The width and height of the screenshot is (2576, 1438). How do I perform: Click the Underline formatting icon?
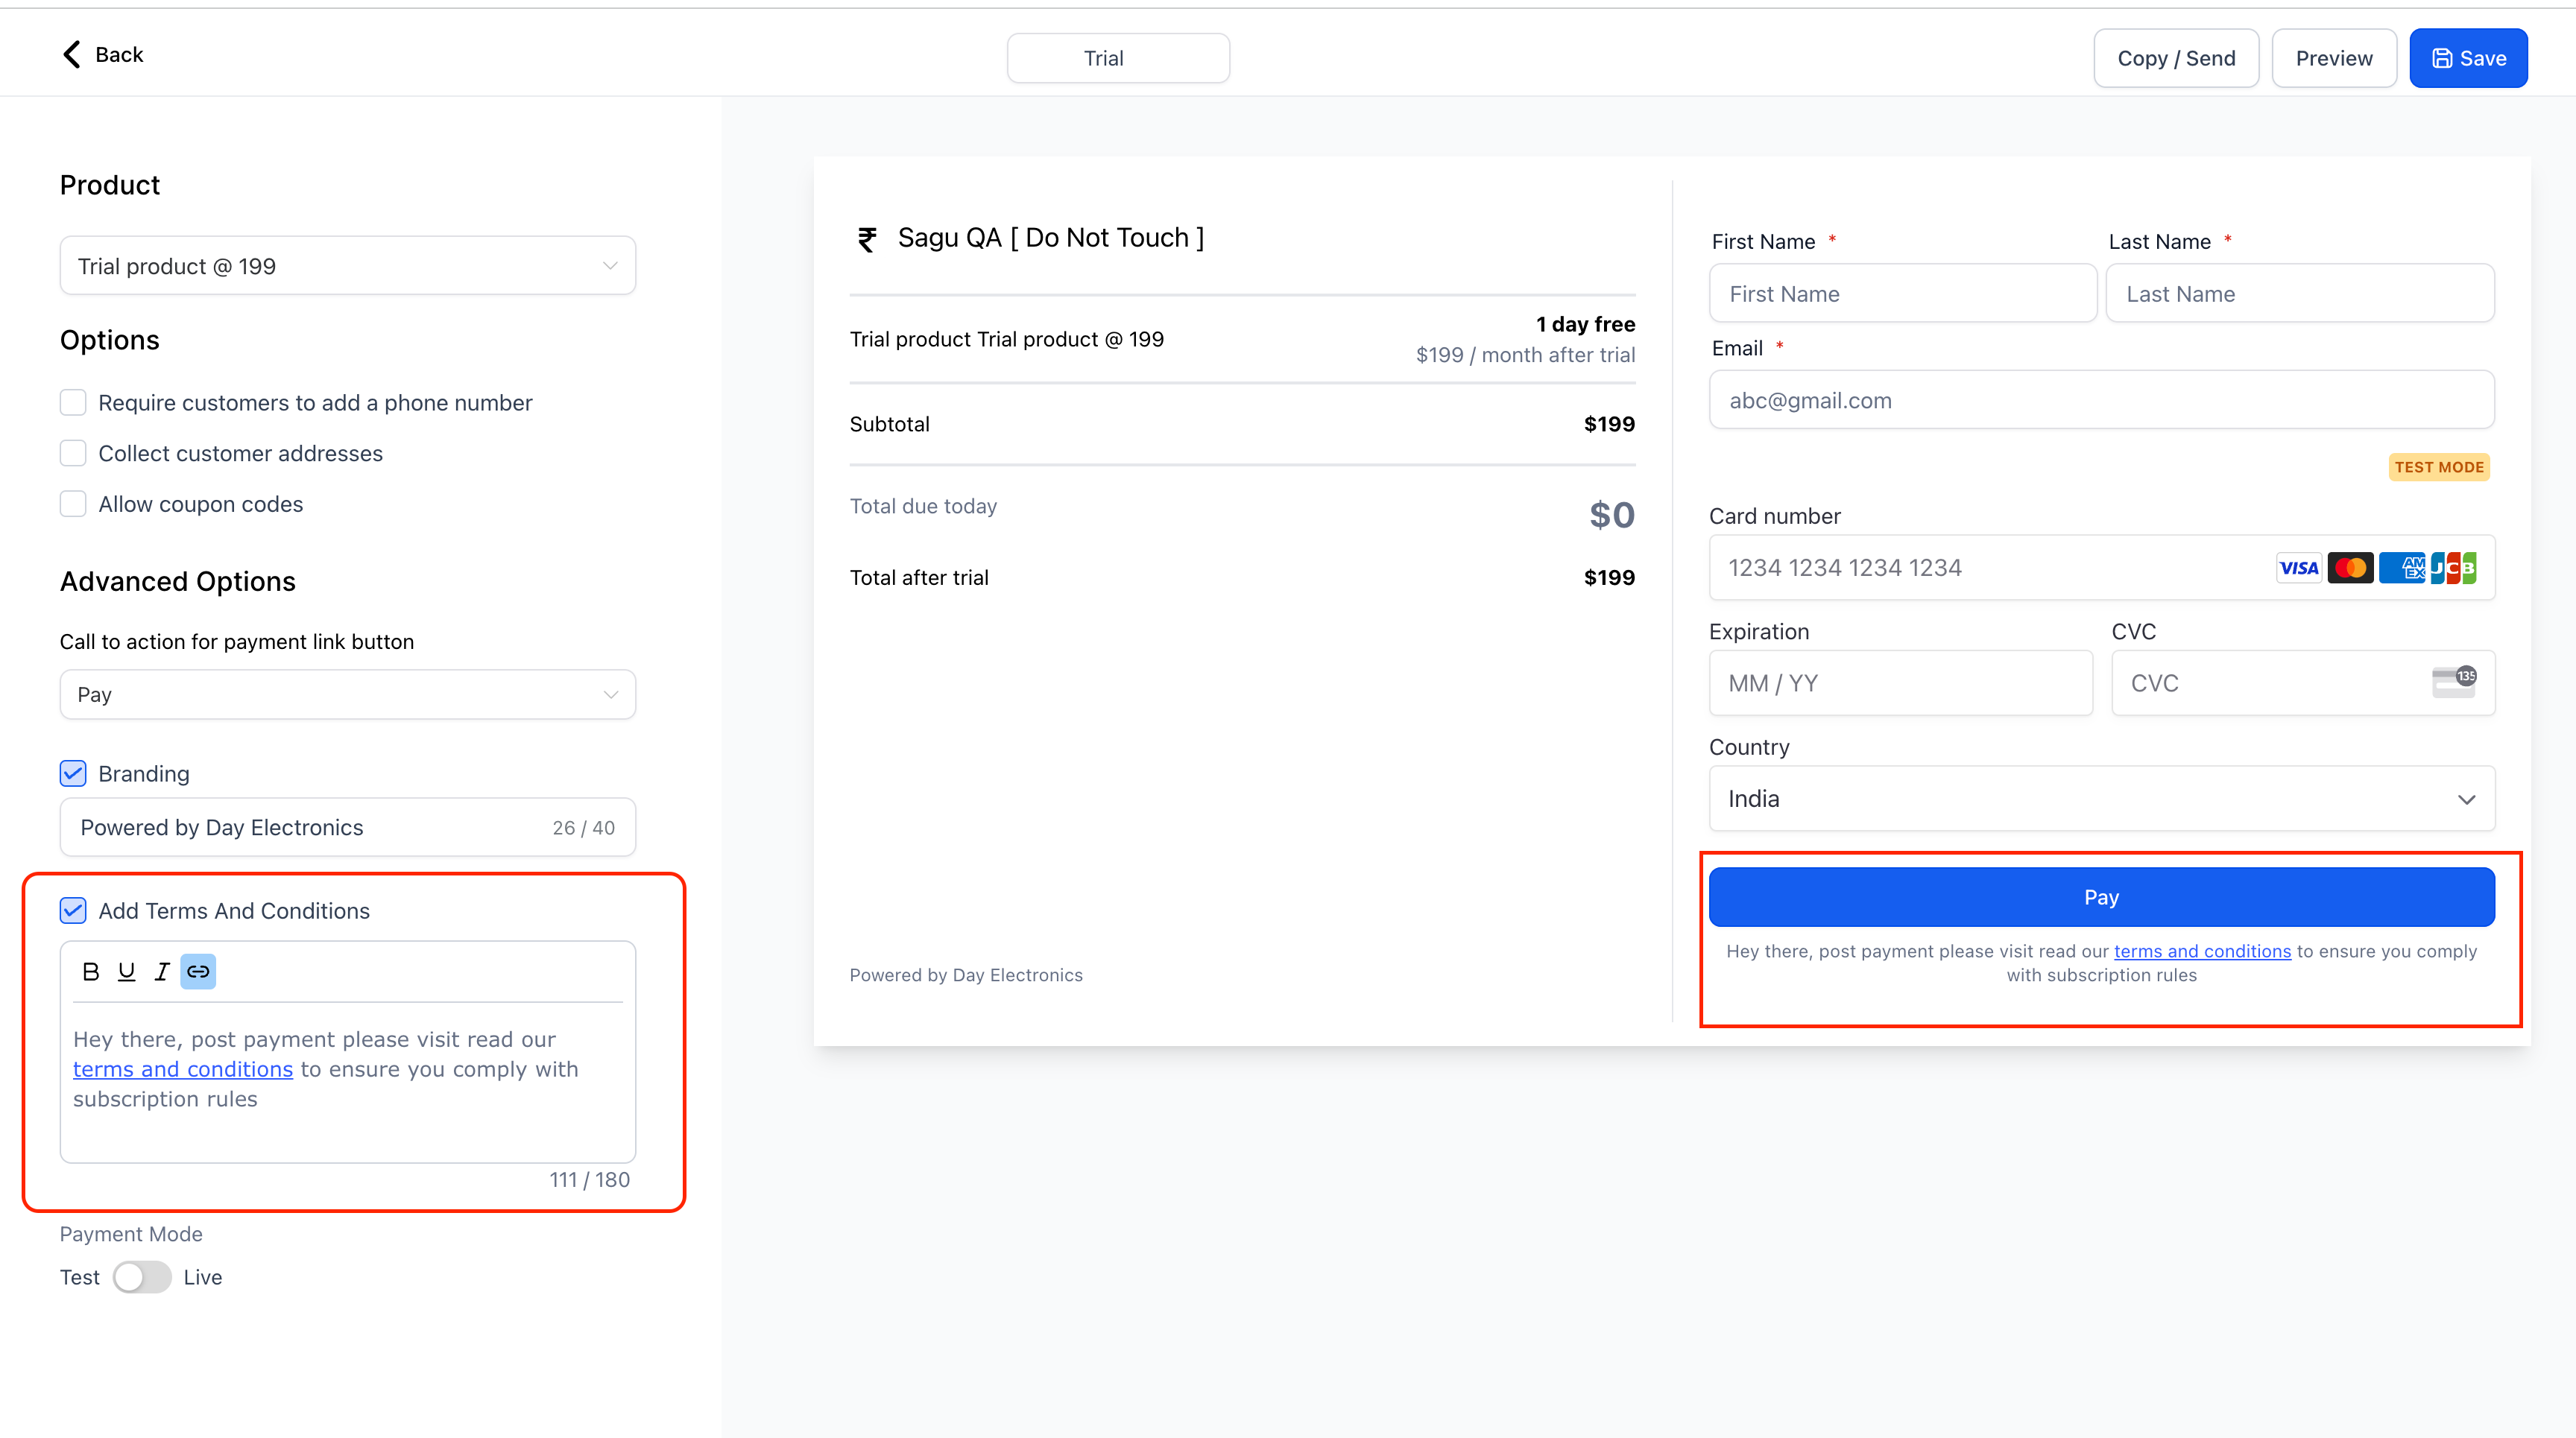127,971
